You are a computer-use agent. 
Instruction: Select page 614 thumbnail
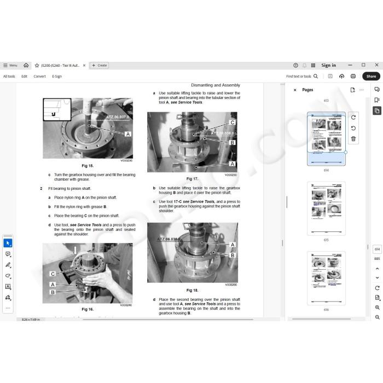click(x=326, y=139)
